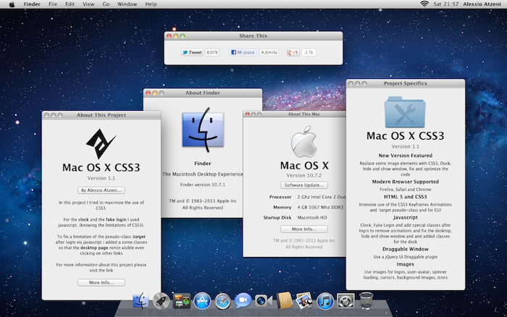Launch Launchpad rocket icon in dock
This screenshot has width=507, height=317.
pos(161,301)
